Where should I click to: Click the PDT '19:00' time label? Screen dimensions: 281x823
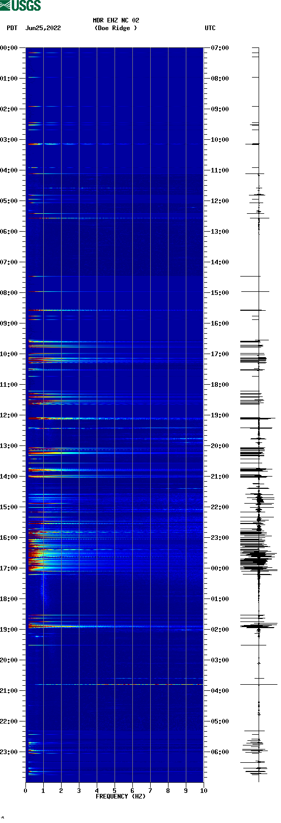[9, 630]
